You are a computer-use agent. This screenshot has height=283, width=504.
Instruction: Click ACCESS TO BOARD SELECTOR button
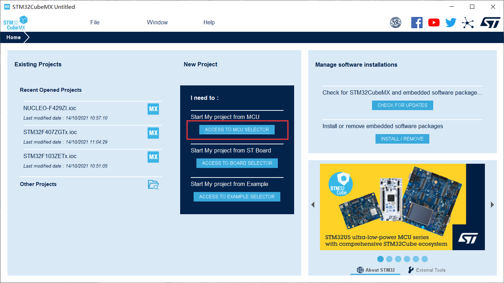tap(237, 163)
